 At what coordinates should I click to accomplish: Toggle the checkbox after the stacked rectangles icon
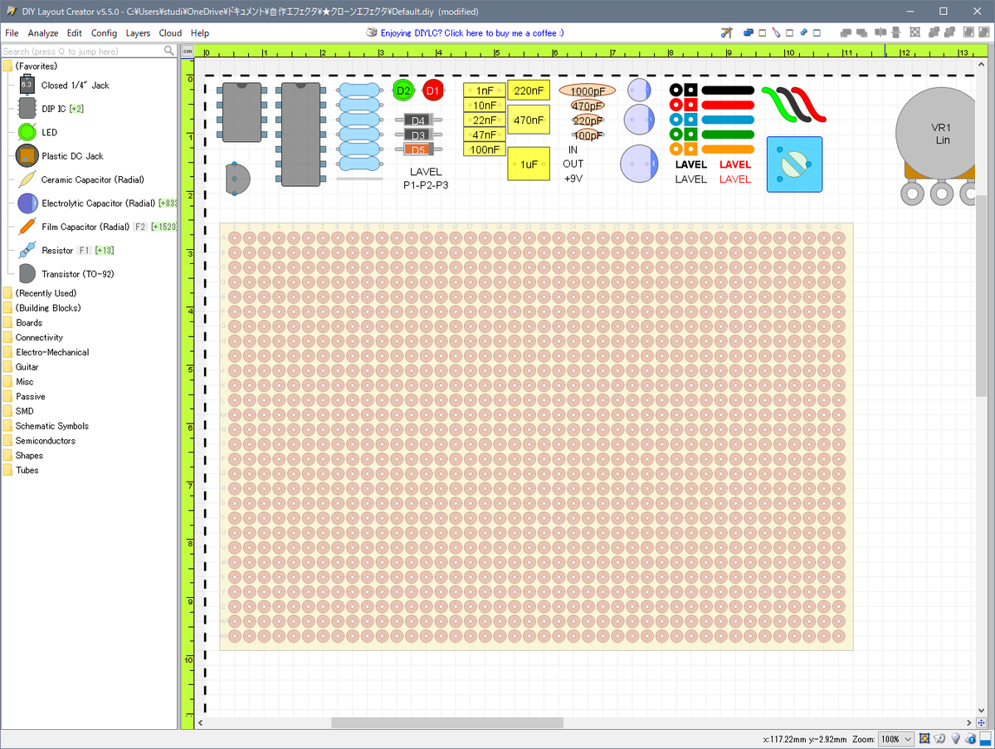(x=763, y=33)
